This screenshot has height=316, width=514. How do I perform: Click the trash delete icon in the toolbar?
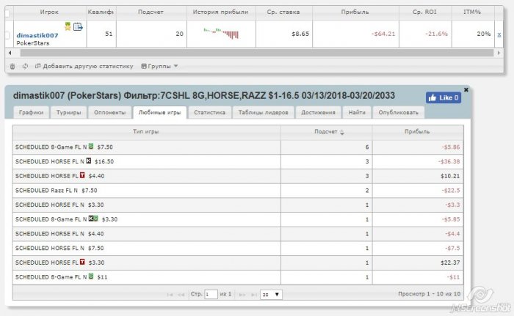[12, 67]
